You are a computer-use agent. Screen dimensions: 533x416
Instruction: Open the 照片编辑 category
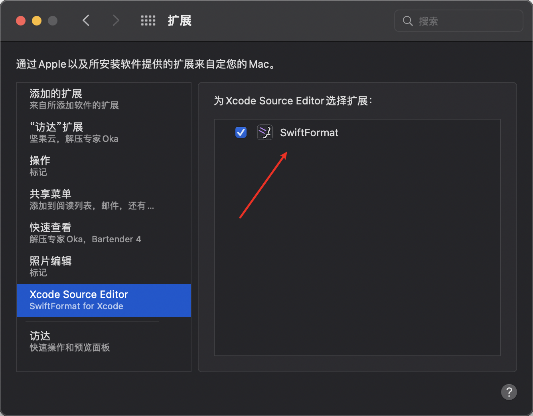point(104,267)
